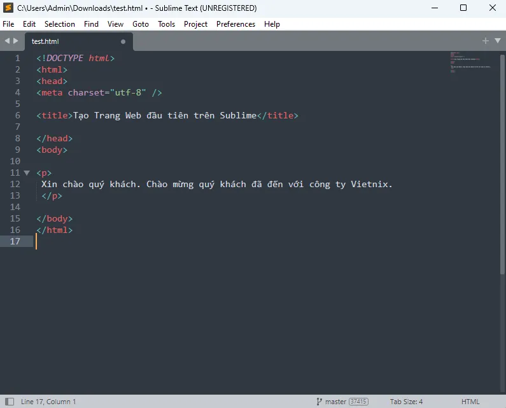Click Line 17, Column 1 status text
The image size is (506, 408).
(48, 402)
